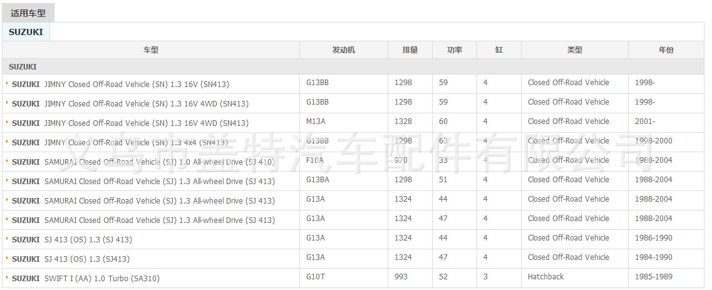
Task: Open the 适用车型 tab
Action: click(28, 13)
